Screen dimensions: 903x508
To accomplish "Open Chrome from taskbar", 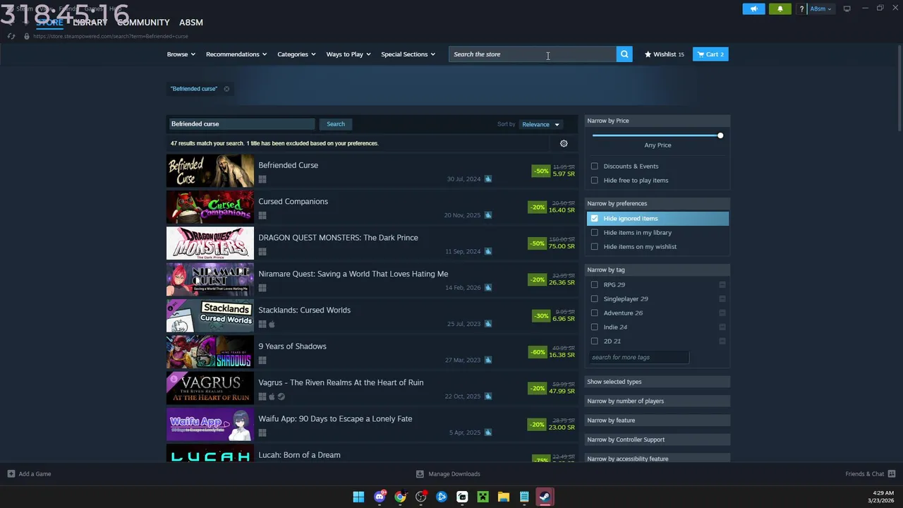I will [x=400, y=497].
